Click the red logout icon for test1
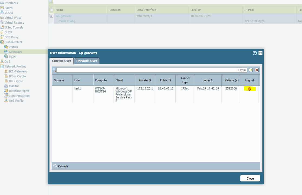 coord(249,89)
